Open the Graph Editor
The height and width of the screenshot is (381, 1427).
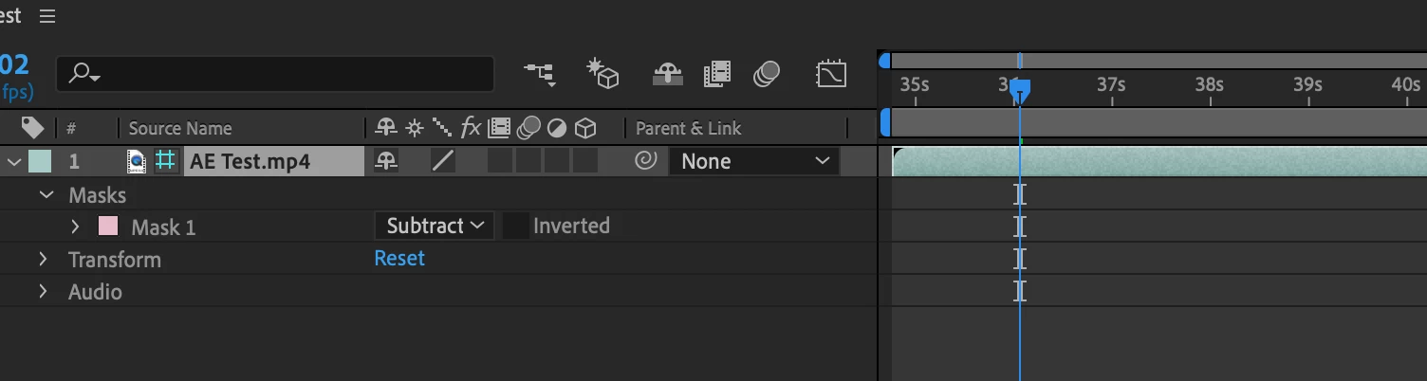[831, 74]
